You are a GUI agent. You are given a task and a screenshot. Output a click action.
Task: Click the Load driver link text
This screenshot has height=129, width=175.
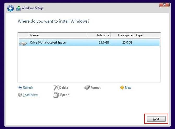coord(31,95)
